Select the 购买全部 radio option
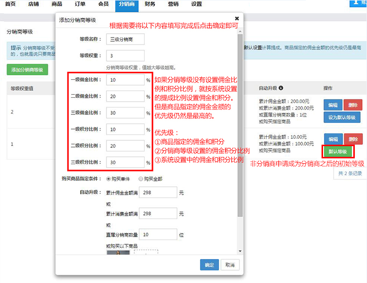This screenshot has height=283, width=367. coord(141,178)
